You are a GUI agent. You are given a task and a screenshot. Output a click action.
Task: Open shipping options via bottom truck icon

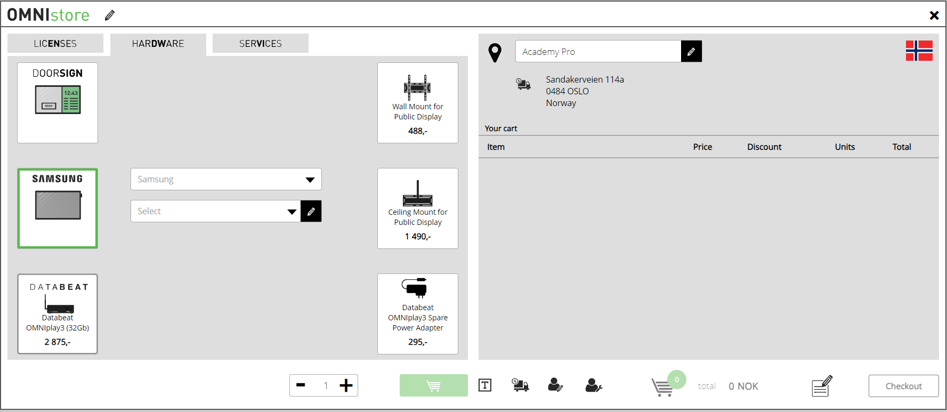(520, 385)
